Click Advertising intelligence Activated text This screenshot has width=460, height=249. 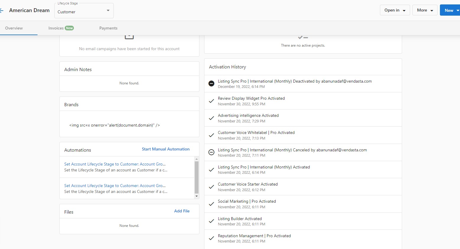pyautogui.click(x=248, y=115)
